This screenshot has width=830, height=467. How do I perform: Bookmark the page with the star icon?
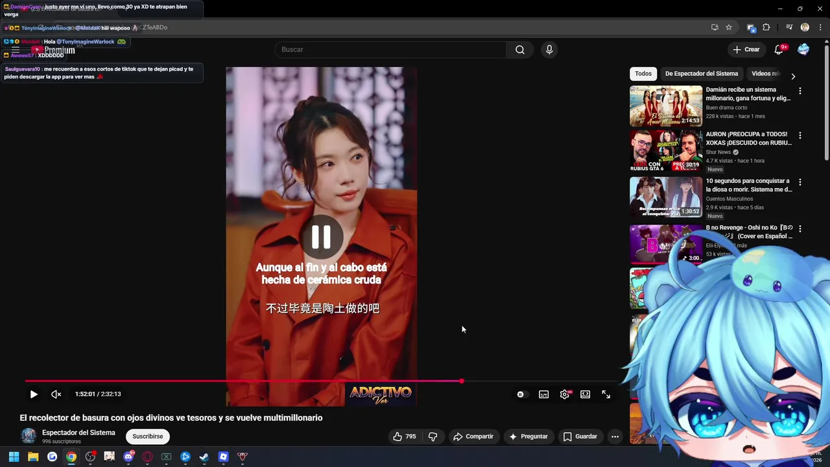tap(729, 27)
